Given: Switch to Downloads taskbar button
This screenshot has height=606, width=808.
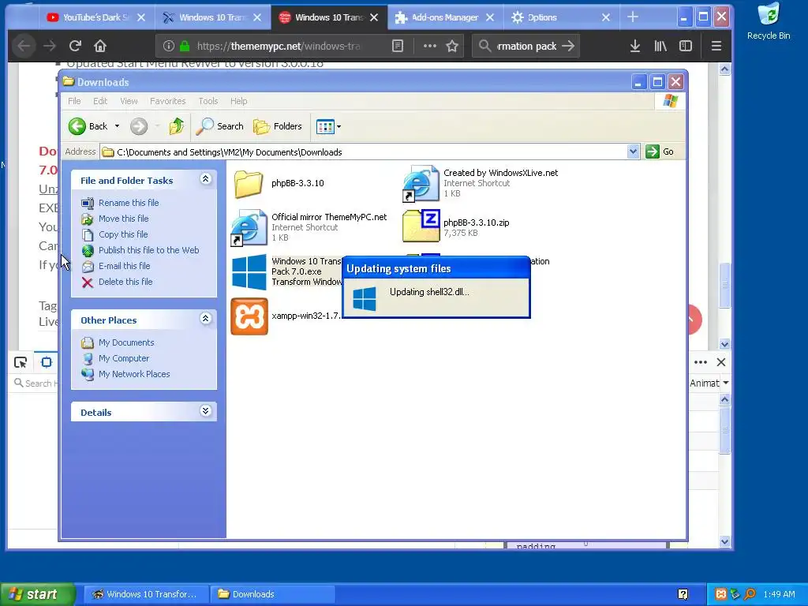Looking at the screenshot, I should point(273,594).
